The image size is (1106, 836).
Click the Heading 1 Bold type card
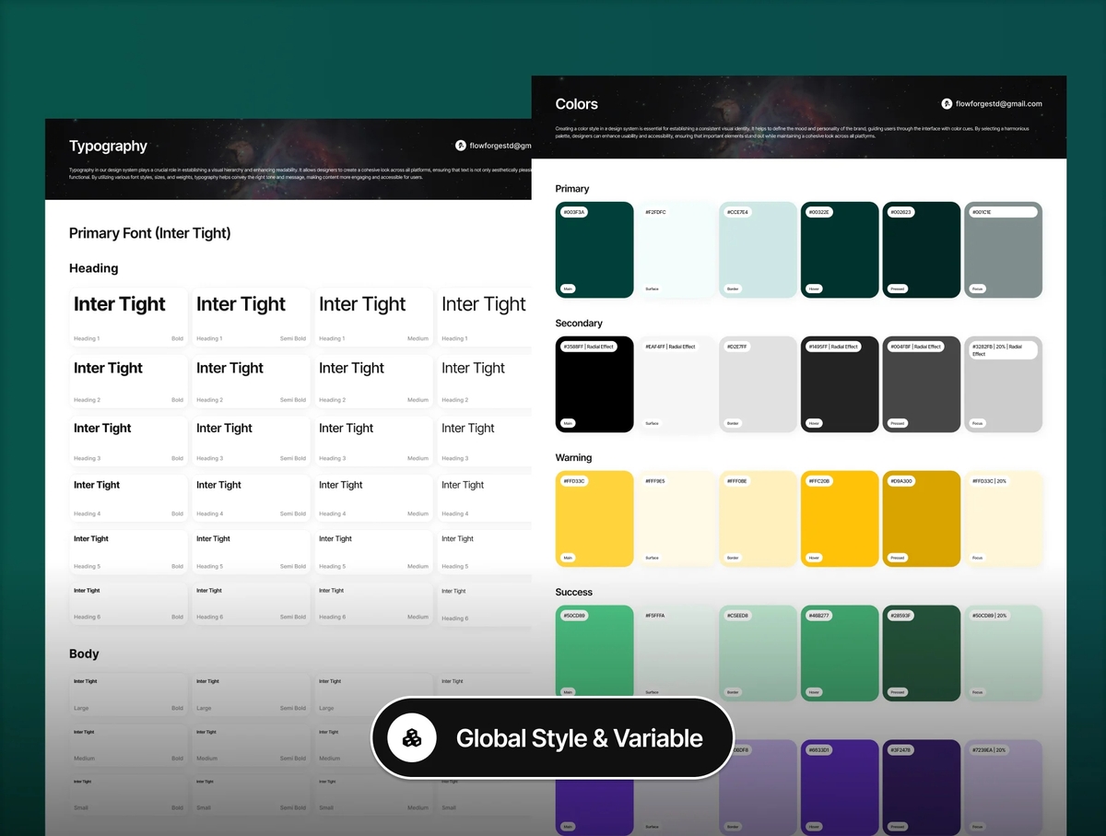(x=129, y=317)
